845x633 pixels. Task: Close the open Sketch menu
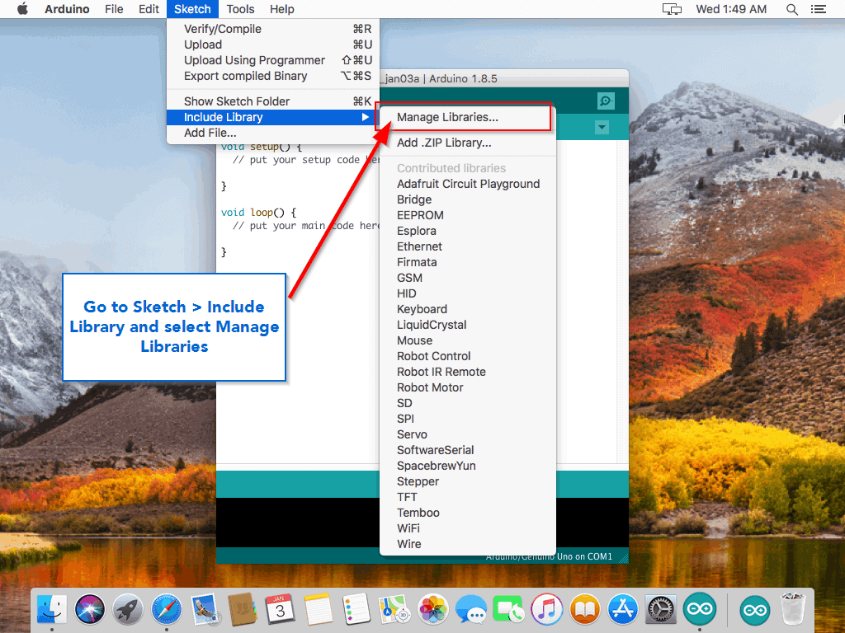[x=192, y=9]
